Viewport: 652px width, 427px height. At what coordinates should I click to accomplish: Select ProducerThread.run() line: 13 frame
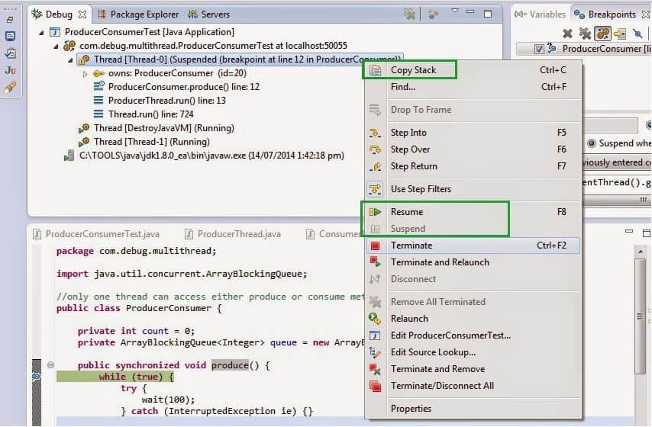(160, 101)
